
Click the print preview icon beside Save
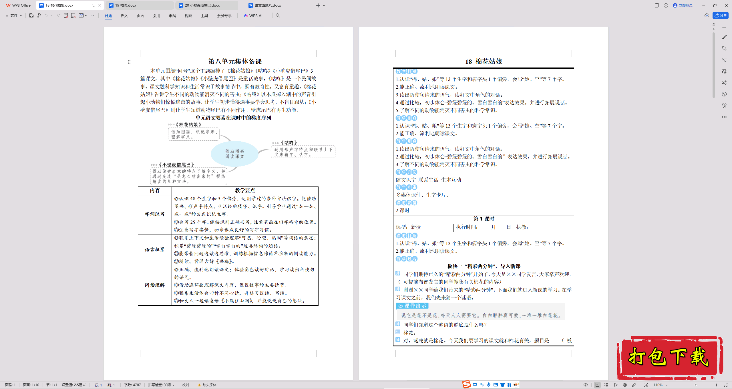pos(39,15)
